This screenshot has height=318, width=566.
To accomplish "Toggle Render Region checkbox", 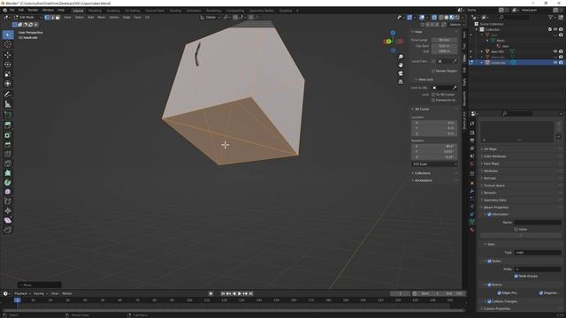I will click(433, 71).
